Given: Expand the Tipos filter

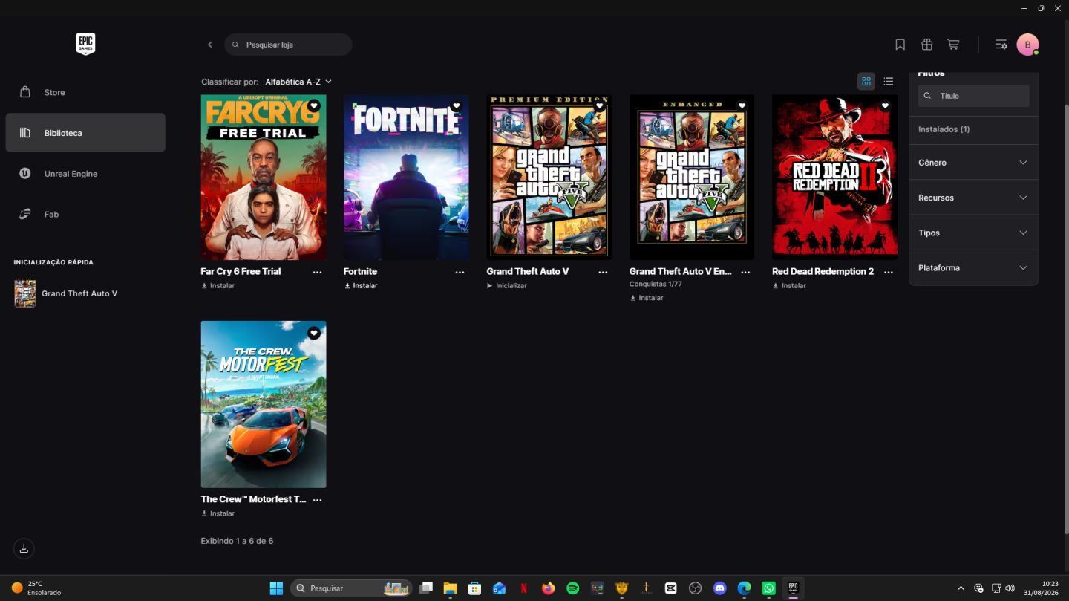Looking at the screenshot, I should coord(973,233).
